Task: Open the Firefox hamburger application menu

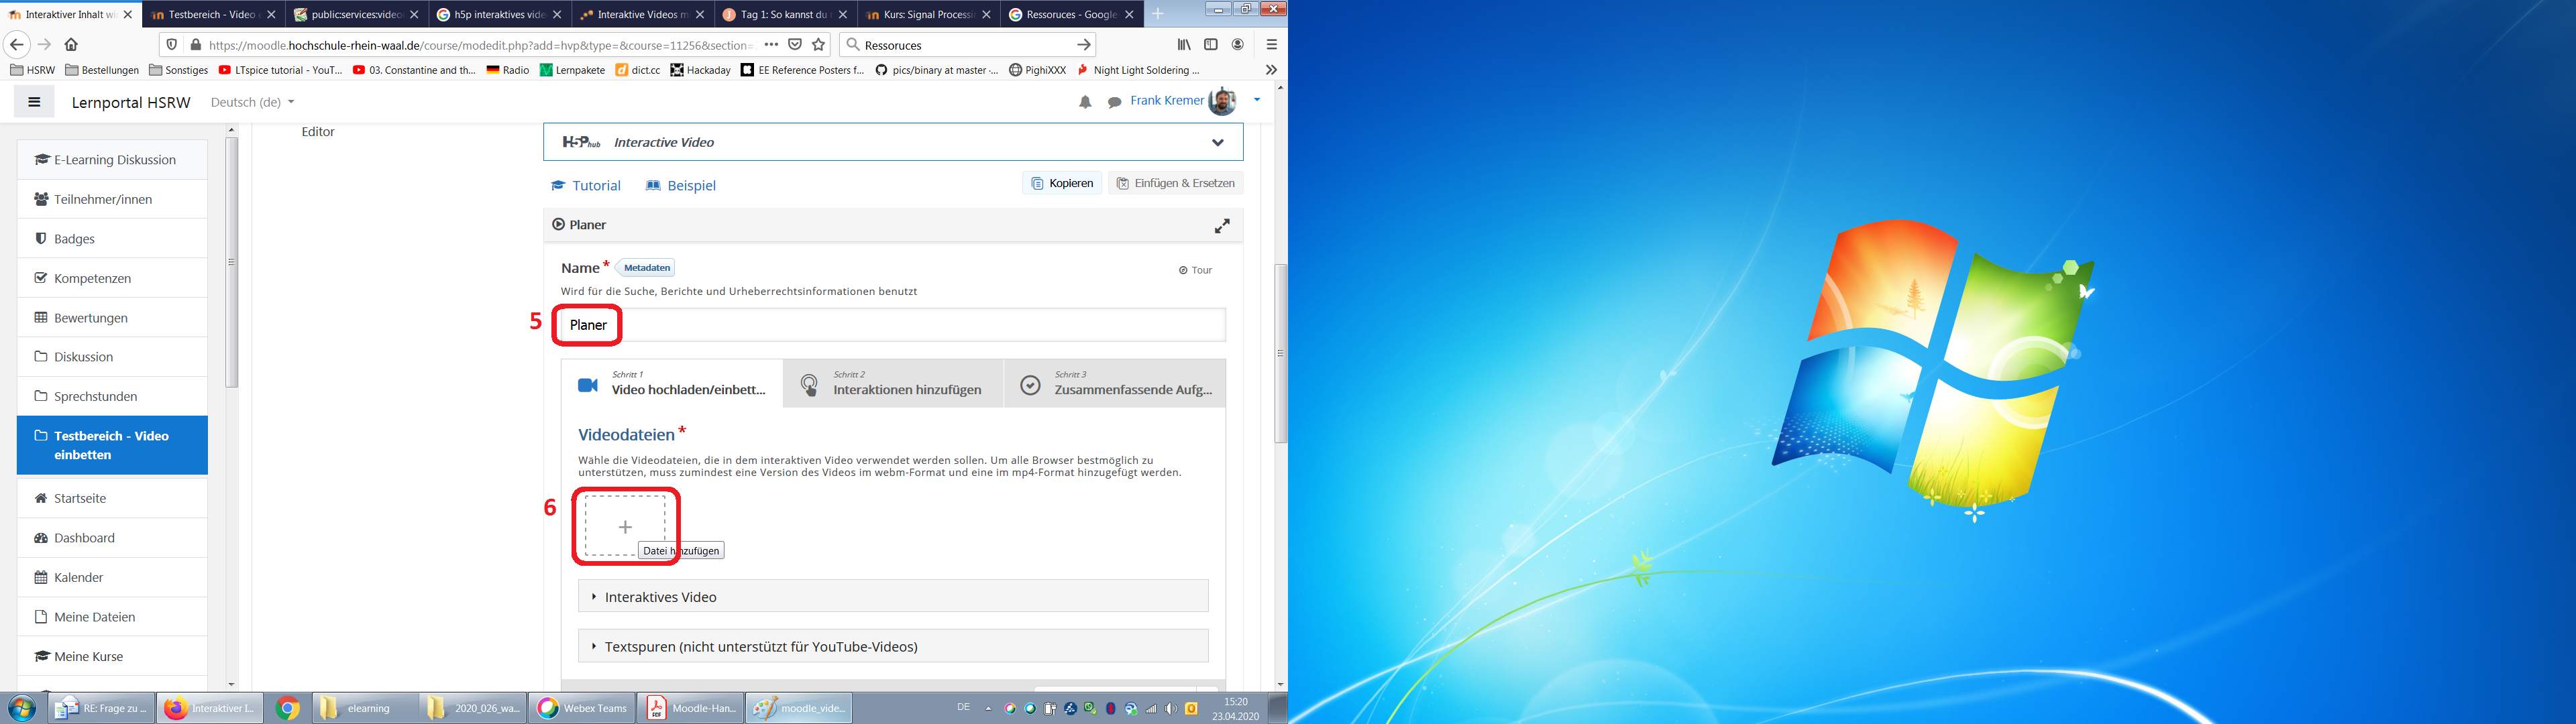Action: (1272, 45)
